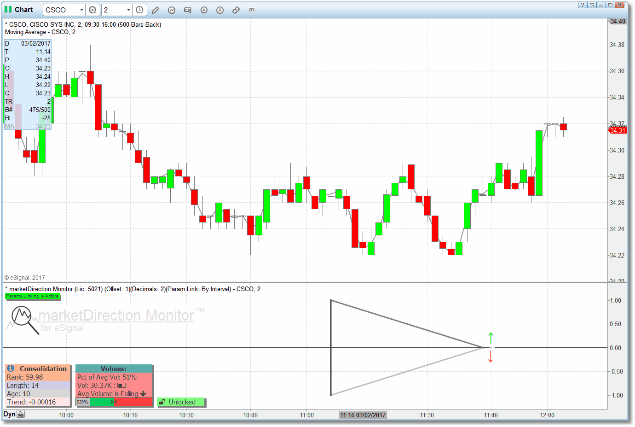Click the green up arrow signal
This screenshot has width=635, height=427.
[491, 338]
